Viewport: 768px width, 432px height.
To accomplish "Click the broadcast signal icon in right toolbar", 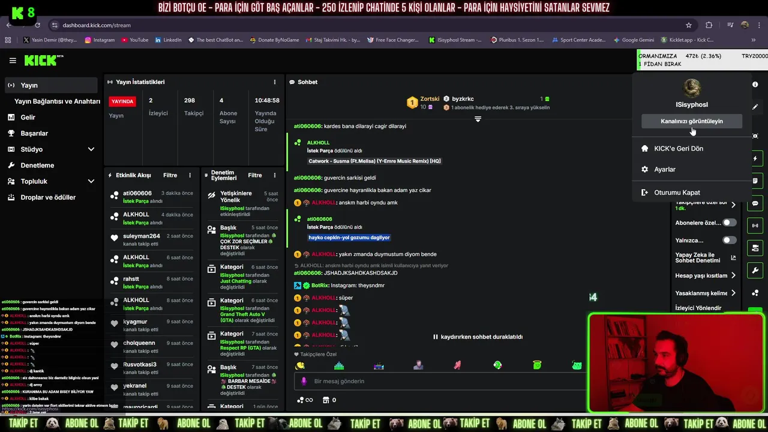I will 755,226.
